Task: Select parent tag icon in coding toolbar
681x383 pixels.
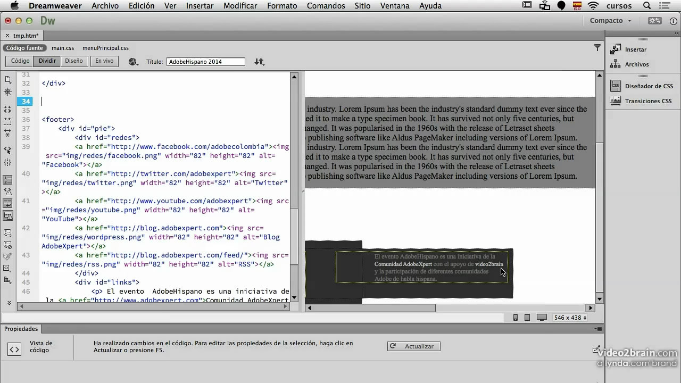Action: pyautogui.click(x=8, y=151)
